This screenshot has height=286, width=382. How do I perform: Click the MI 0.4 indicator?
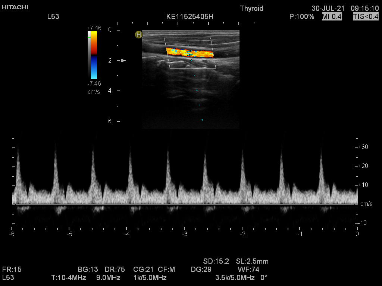click(332, 16)
